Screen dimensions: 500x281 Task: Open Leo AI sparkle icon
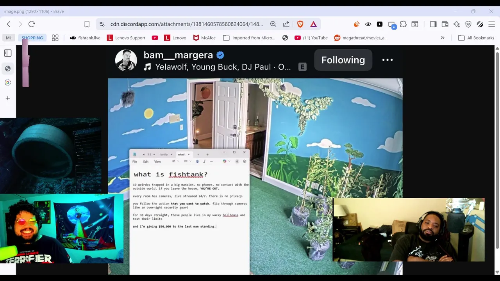click(457, 24)
